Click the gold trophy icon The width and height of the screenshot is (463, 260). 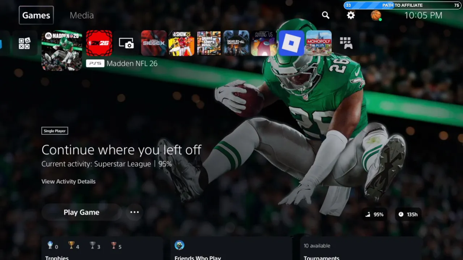(x=71, y=246)
